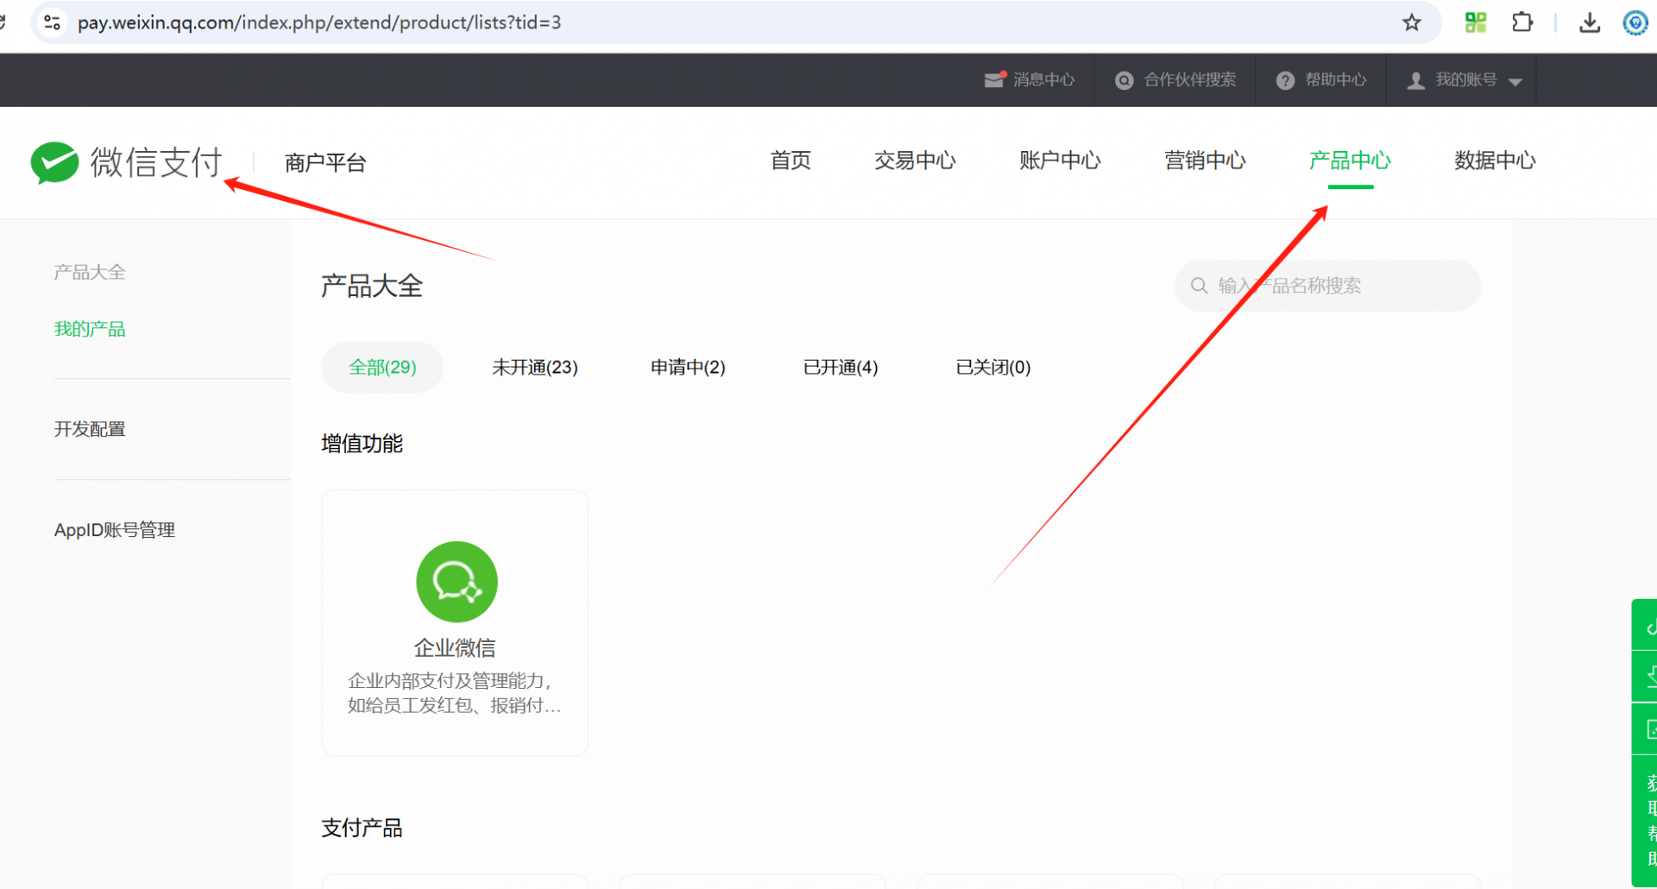View site information icon in address bar
The height and width of the screenshot is (889, 1657).
pyautogui.click(x=52, y=22)
